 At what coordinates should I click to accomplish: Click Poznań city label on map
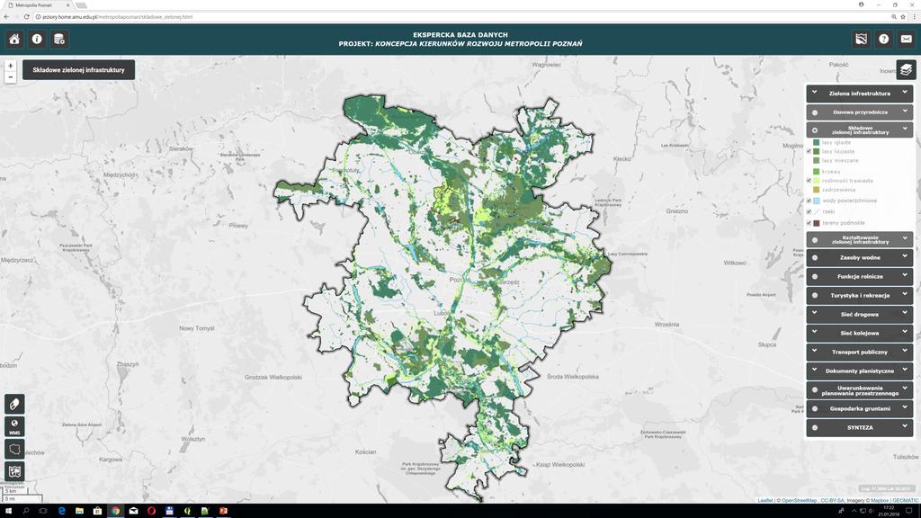tap(456, 281)
